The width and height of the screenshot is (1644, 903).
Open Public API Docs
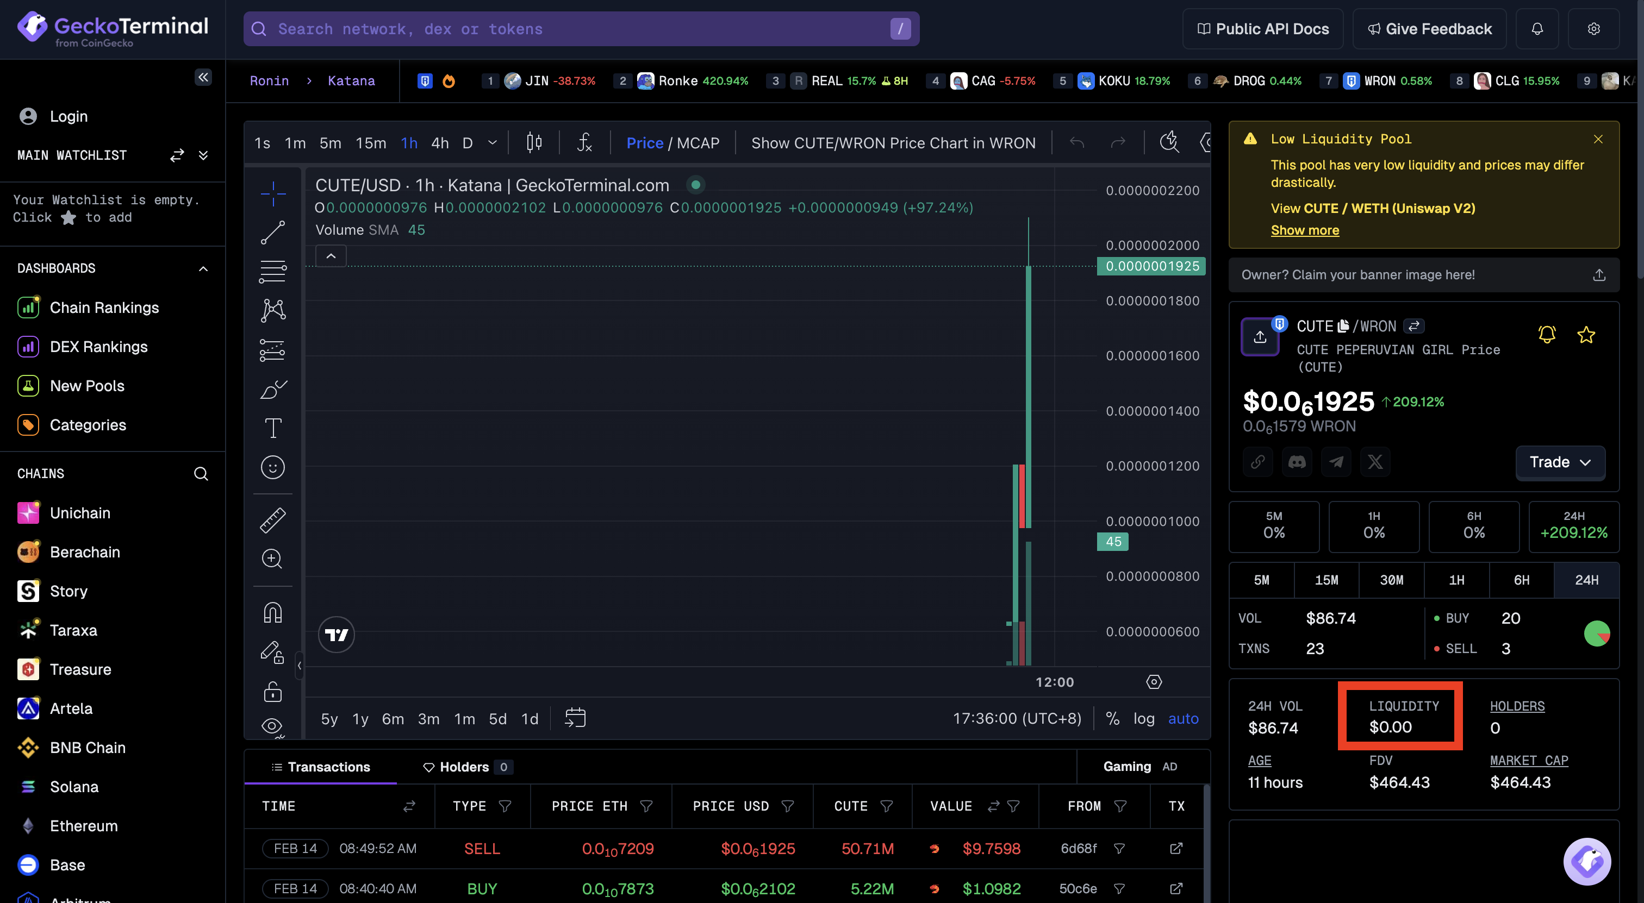coord(1262,29)
